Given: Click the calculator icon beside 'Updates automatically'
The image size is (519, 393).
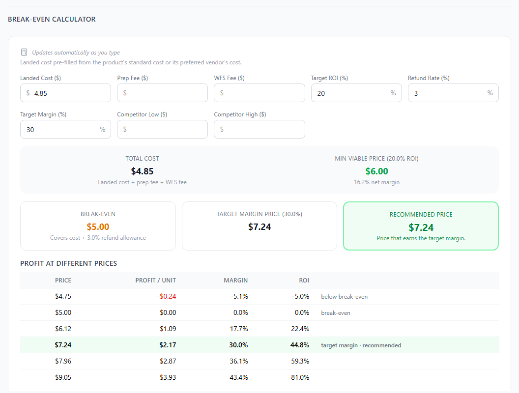Looking at the screenshot, I should pos(24,52).
